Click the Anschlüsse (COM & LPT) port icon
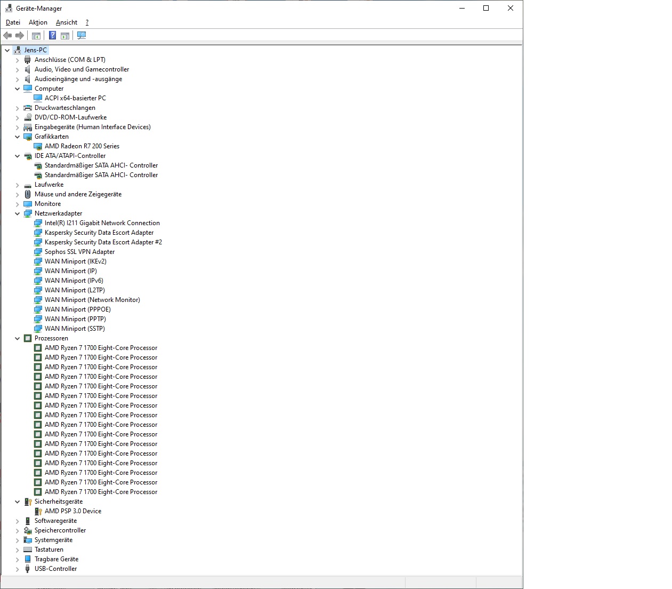The width and height of the screenshot is (672, 589). pyautogui.click(x=28, y=60)
